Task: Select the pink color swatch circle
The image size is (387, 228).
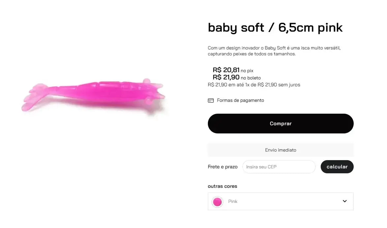Action: point(217,202)
